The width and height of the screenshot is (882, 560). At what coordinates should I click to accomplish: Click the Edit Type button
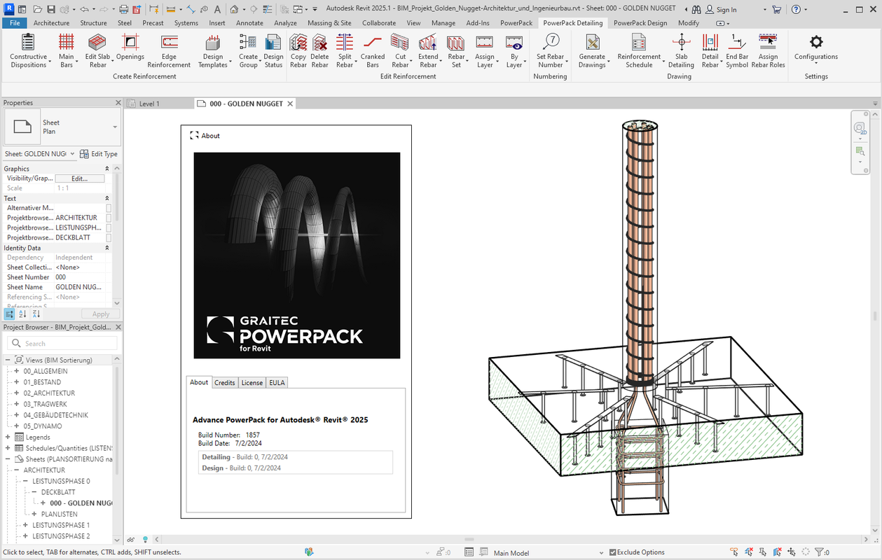click(x=99, y=154)
